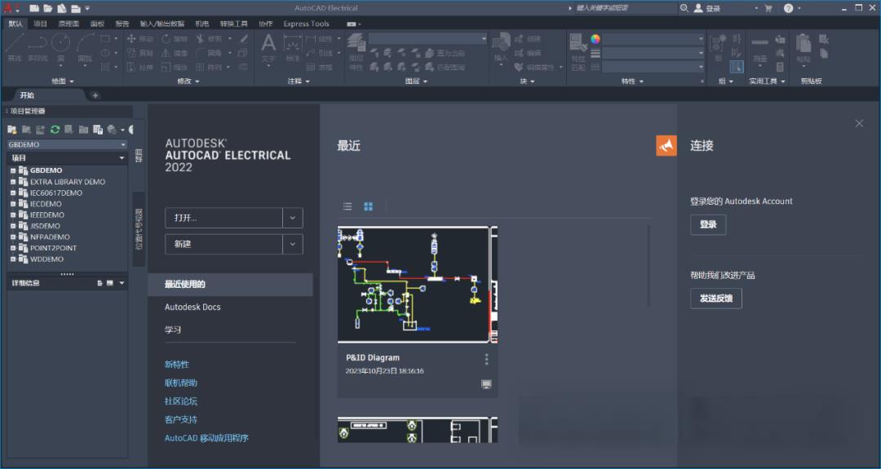Open the 联机帮助 link

tap(181, 383)
